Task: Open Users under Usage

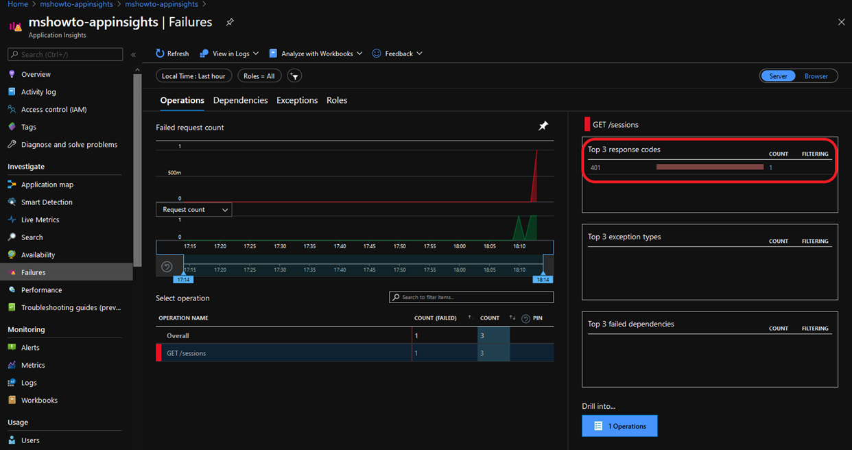Action: pyautogui.click(x=30, y=440)
